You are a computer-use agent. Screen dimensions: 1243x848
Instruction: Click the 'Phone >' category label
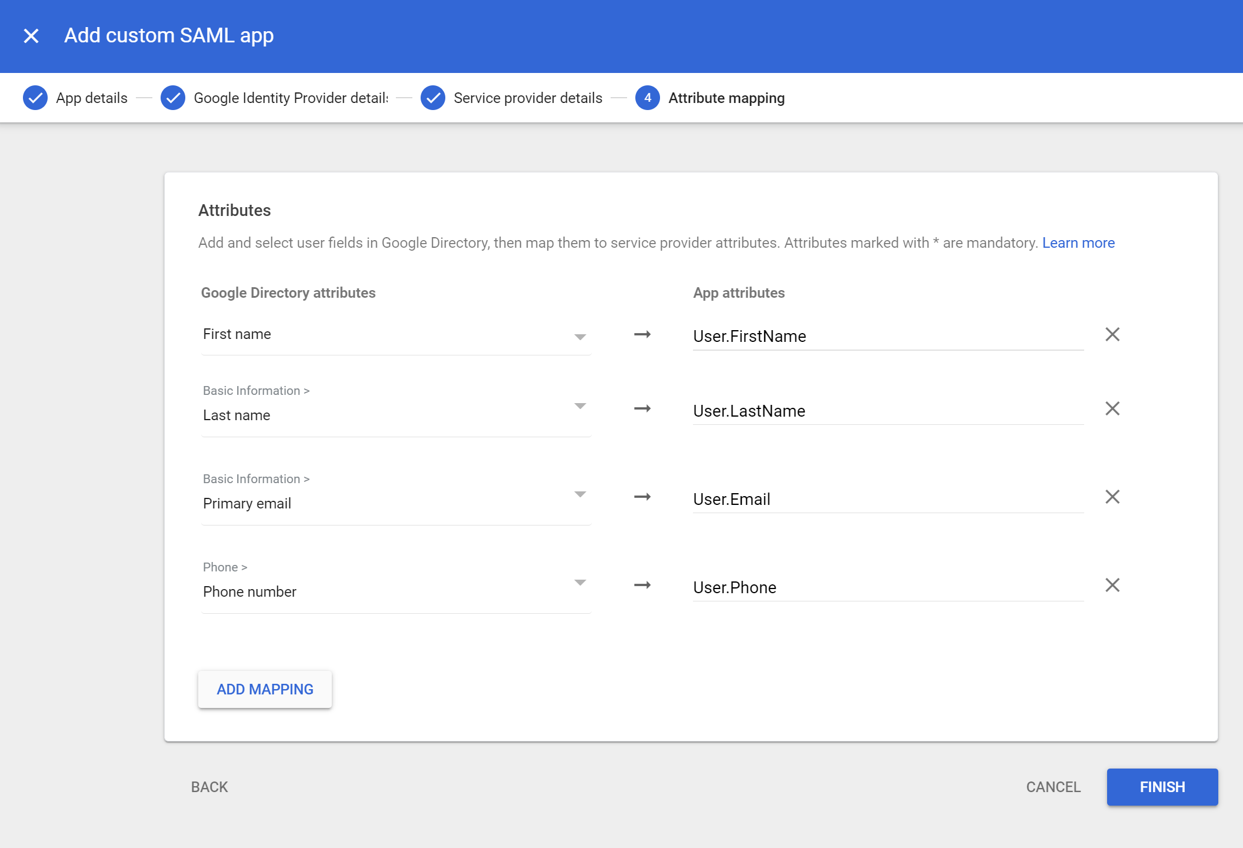tap(225, 567)
